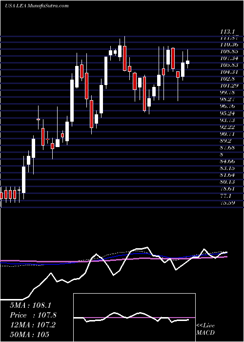
Task: Click the 50MA : 105 readout
Action: tap(29, 335)
